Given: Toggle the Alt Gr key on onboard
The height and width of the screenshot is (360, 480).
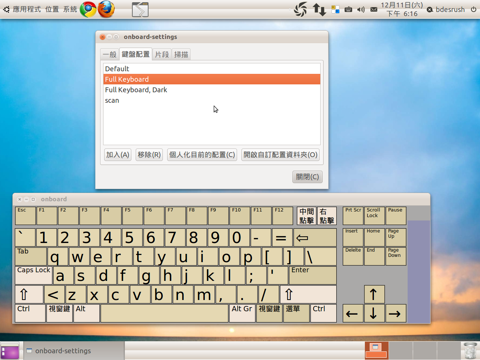Looking at the screenshot, I should coord(242,313).
